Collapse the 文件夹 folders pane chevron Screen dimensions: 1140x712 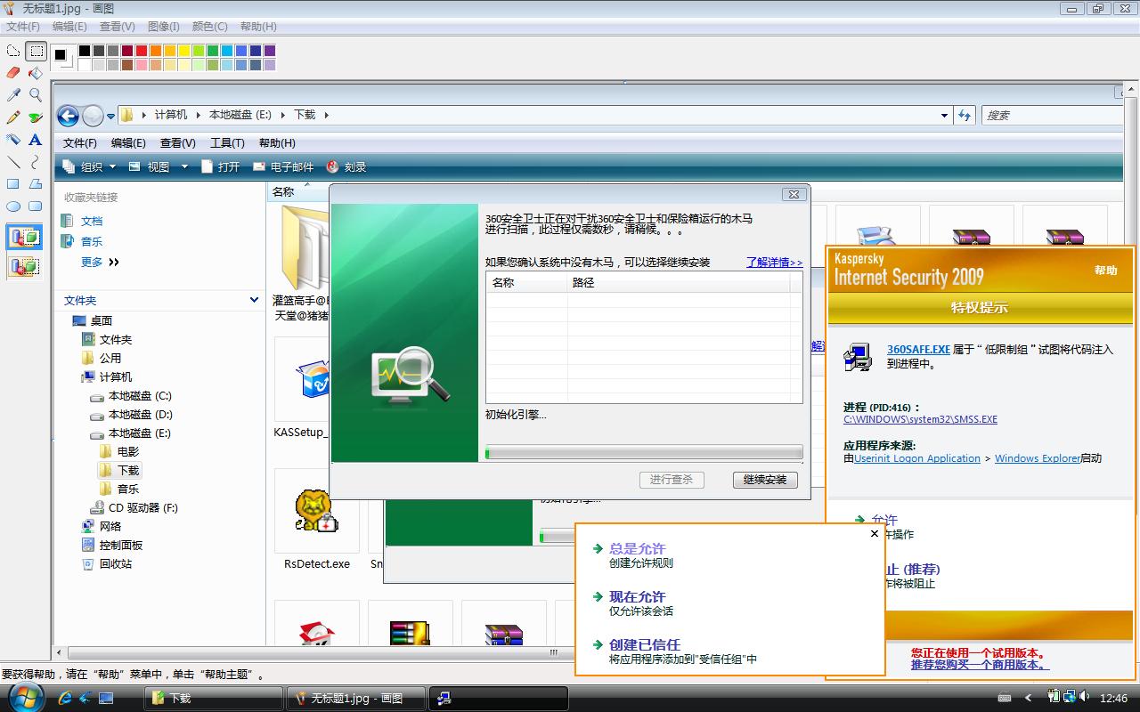254,300
